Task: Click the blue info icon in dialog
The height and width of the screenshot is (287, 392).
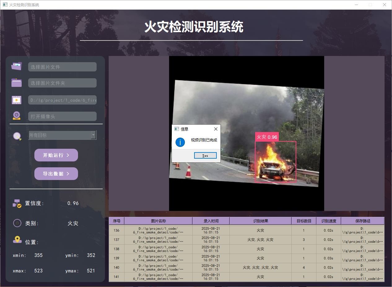Action: click(180, 142)
